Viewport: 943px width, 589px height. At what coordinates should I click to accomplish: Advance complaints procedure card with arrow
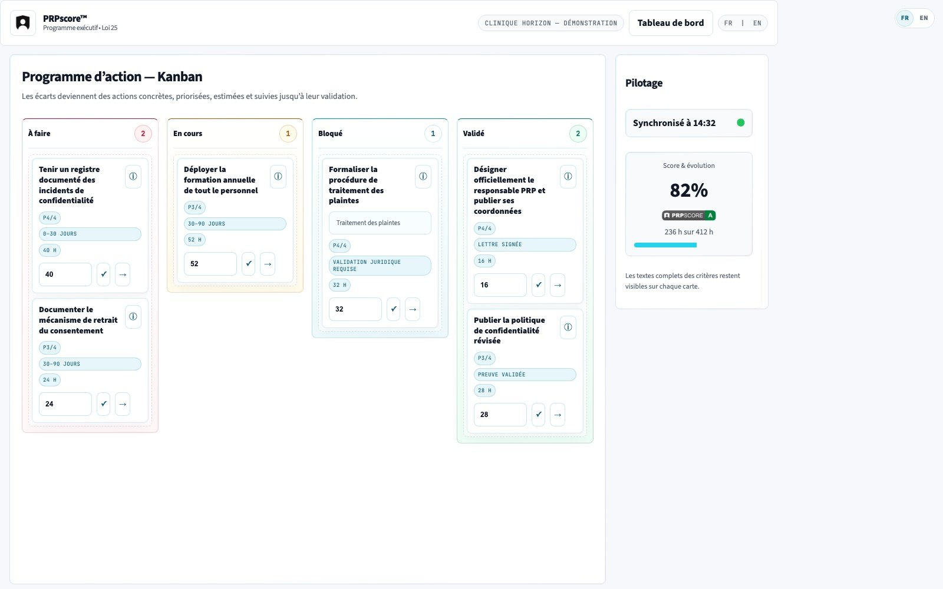(413, 309)
